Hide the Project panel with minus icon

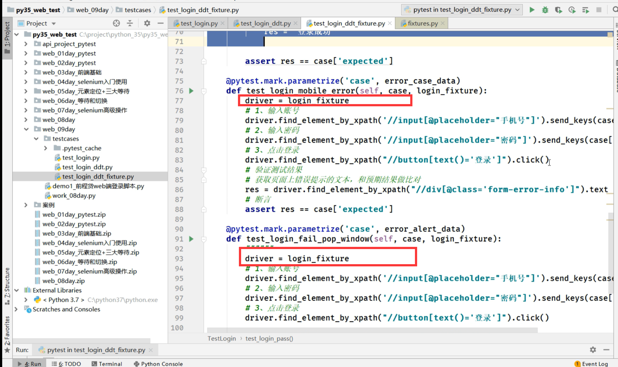tap(161, 23)
